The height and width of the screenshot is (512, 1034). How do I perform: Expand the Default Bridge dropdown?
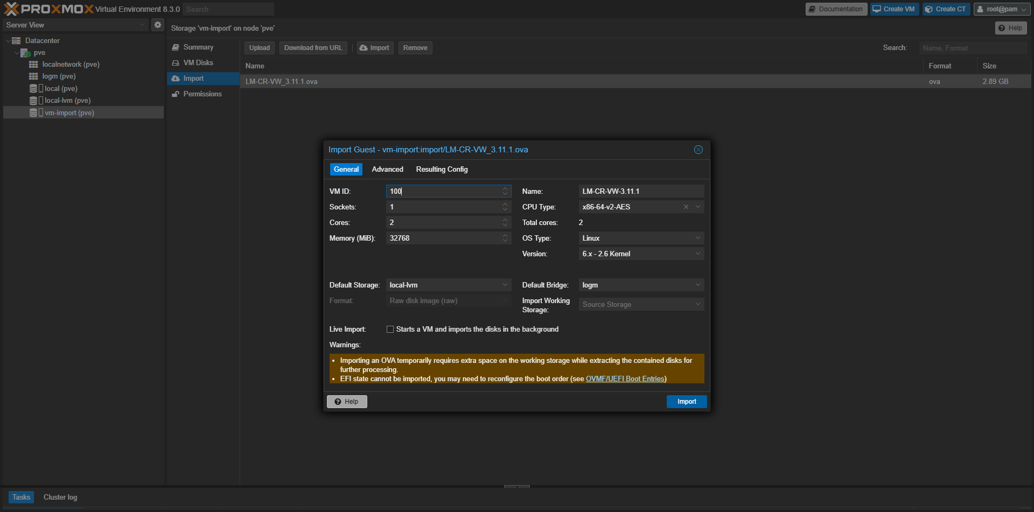[698, 285]
